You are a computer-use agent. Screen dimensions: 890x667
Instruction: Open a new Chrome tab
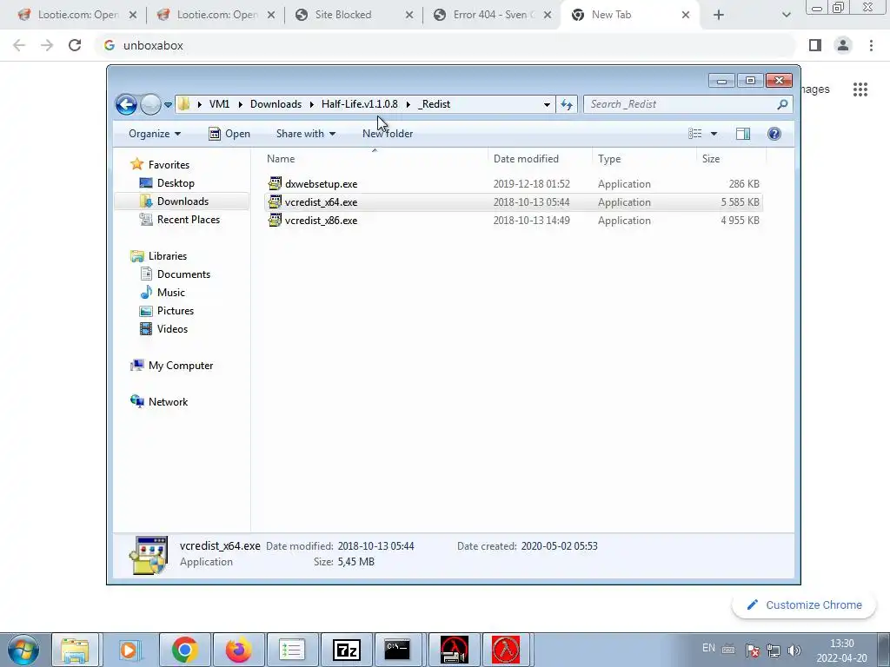click(719, 15)
